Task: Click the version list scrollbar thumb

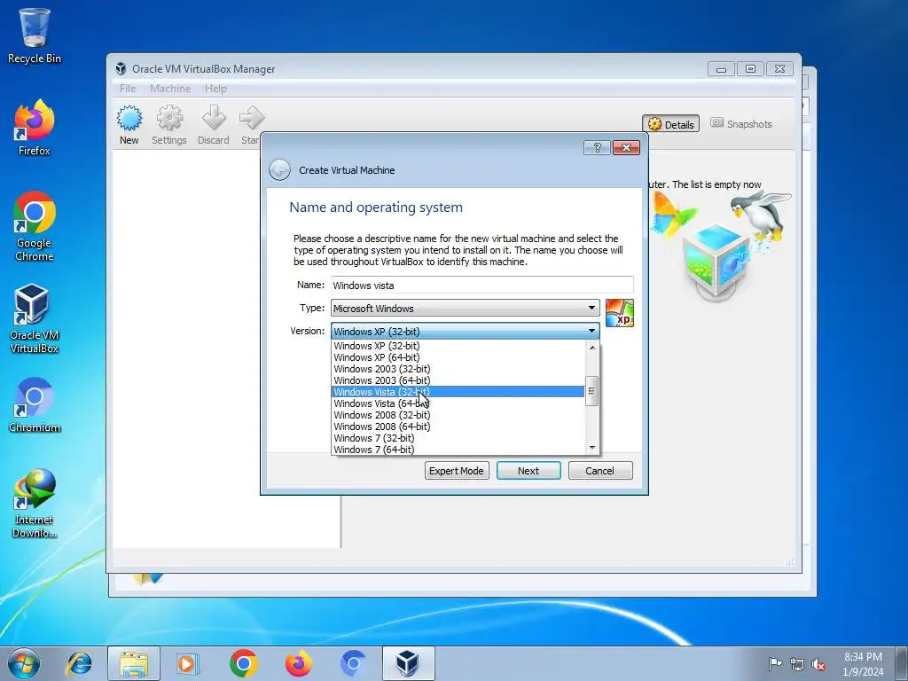Action: (591, 391)
